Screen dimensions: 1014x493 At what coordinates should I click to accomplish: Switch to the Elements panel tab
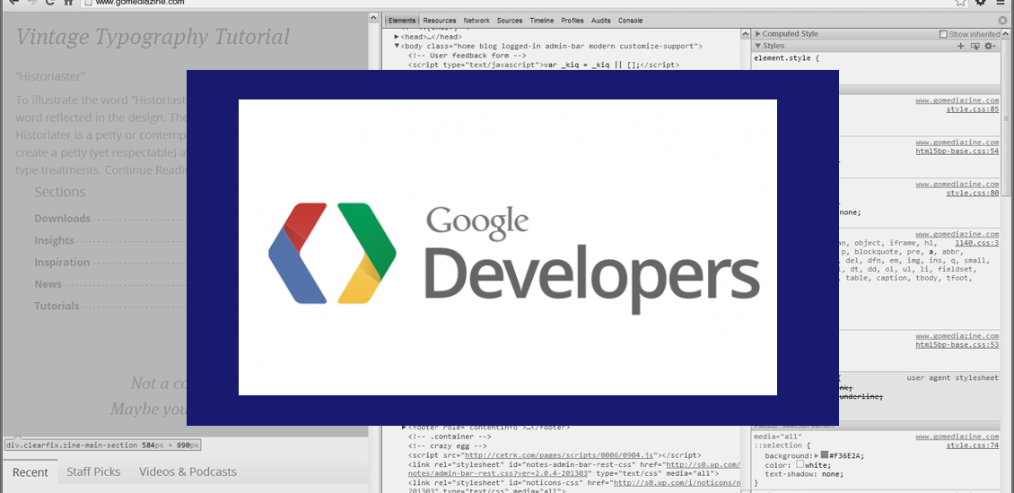coord(402,21)
